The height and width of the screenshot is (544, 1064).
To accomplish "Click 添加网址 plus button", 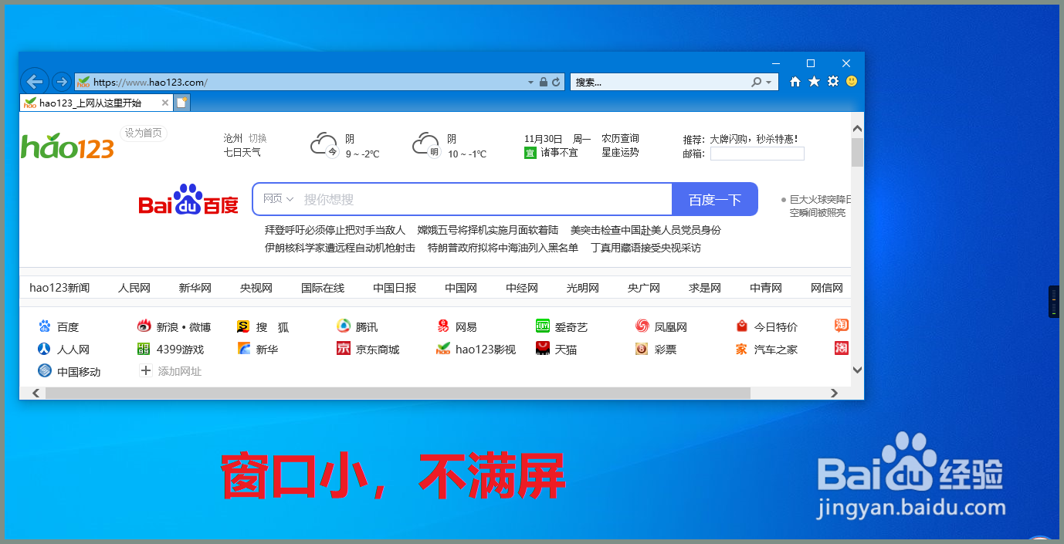I will pyautogui.click(x=145, y=371).
